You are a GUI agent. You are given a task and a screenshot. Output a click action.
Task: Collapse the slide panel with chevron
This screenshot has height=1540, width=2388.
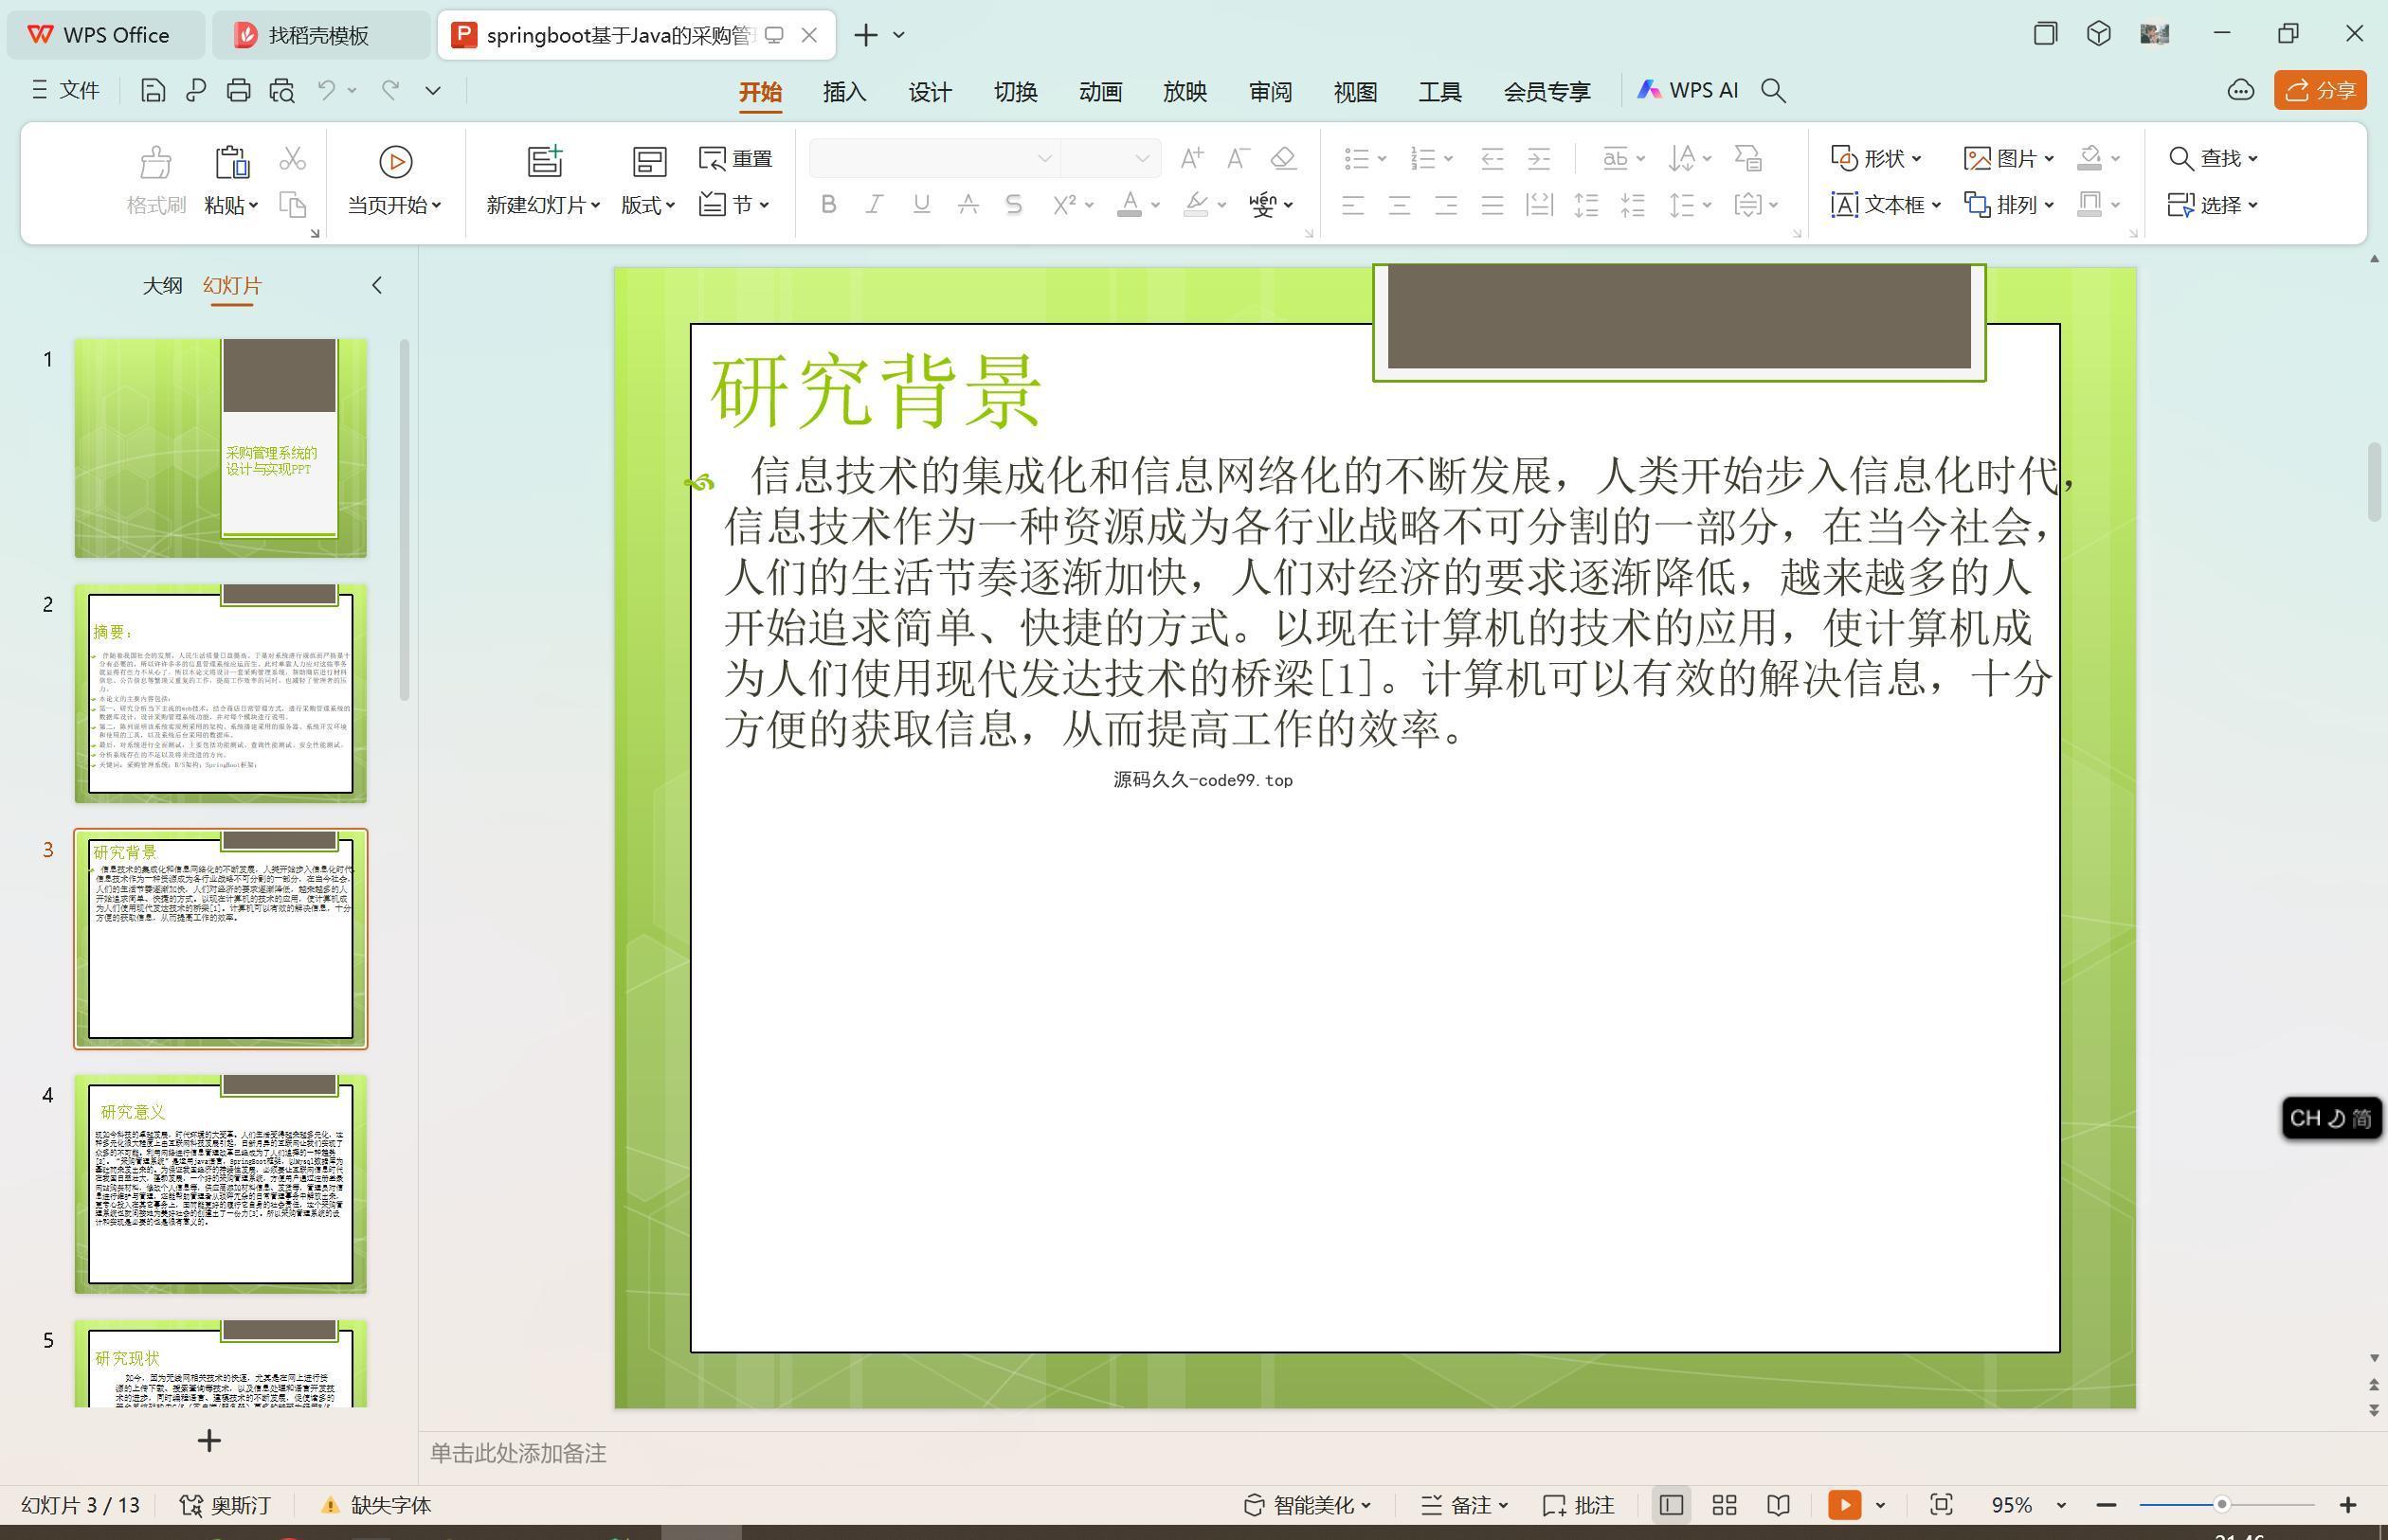point(377,286)
